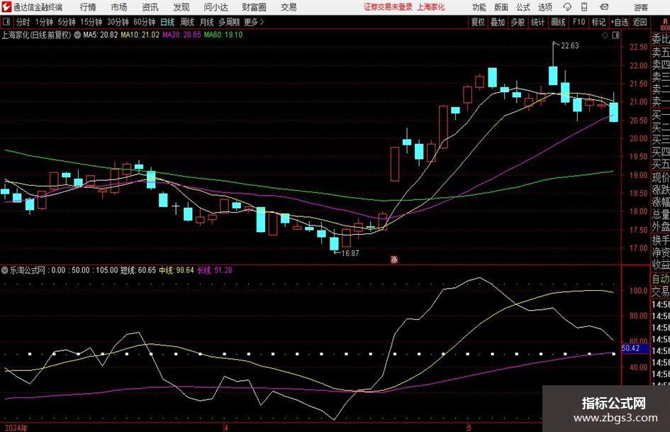Click 证券交易未登录 login link
The width and height of the screenshot is (670, 432).
tap(389, 7)
